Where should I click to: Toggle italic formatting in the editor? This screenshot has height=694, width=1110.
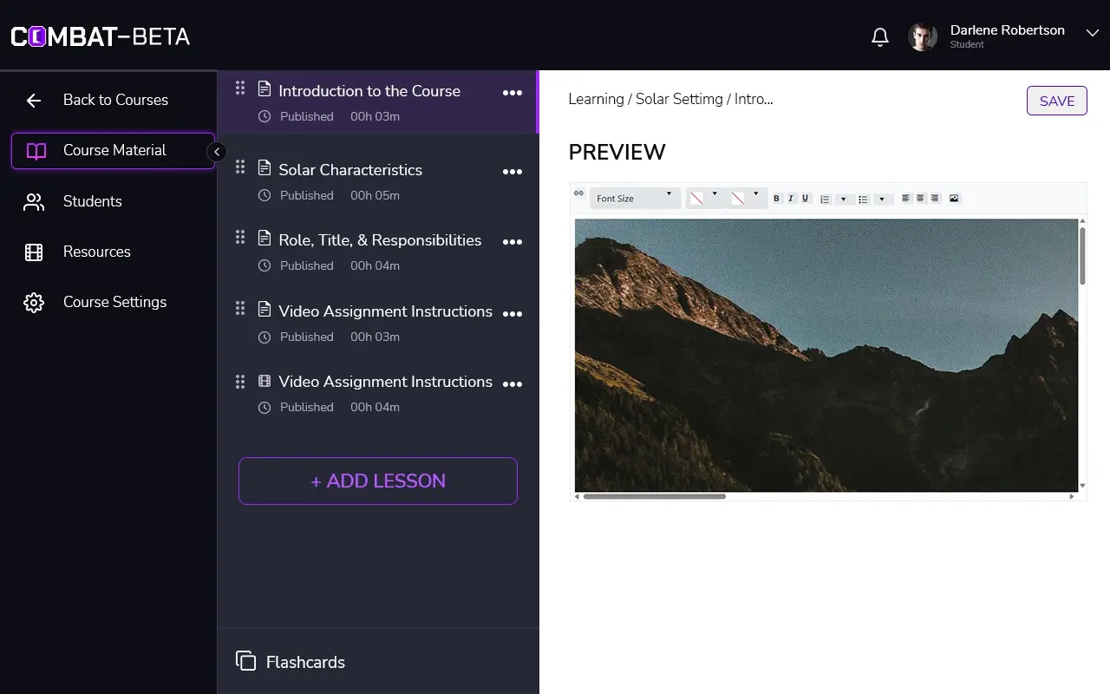(x=791, y=199)
